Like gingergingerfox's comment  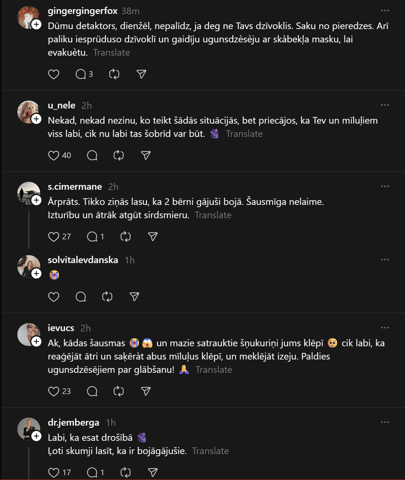pos(54,74)
